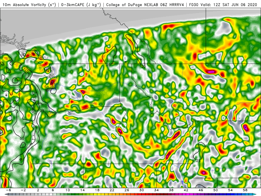
Task: Click the '58' colorbar tick label
Action: pos(245,190)
